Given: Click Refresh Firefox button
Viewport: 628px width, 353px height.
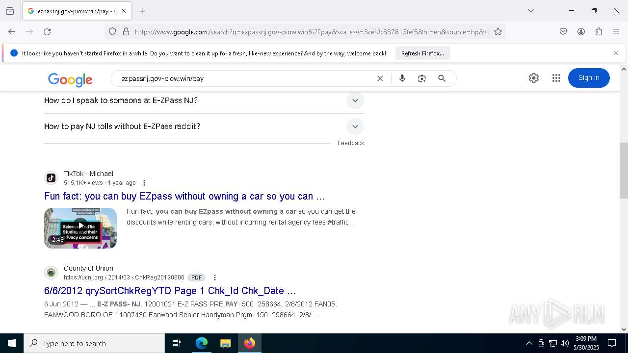Looking at the screenshot, I should [x=422, y=53].
